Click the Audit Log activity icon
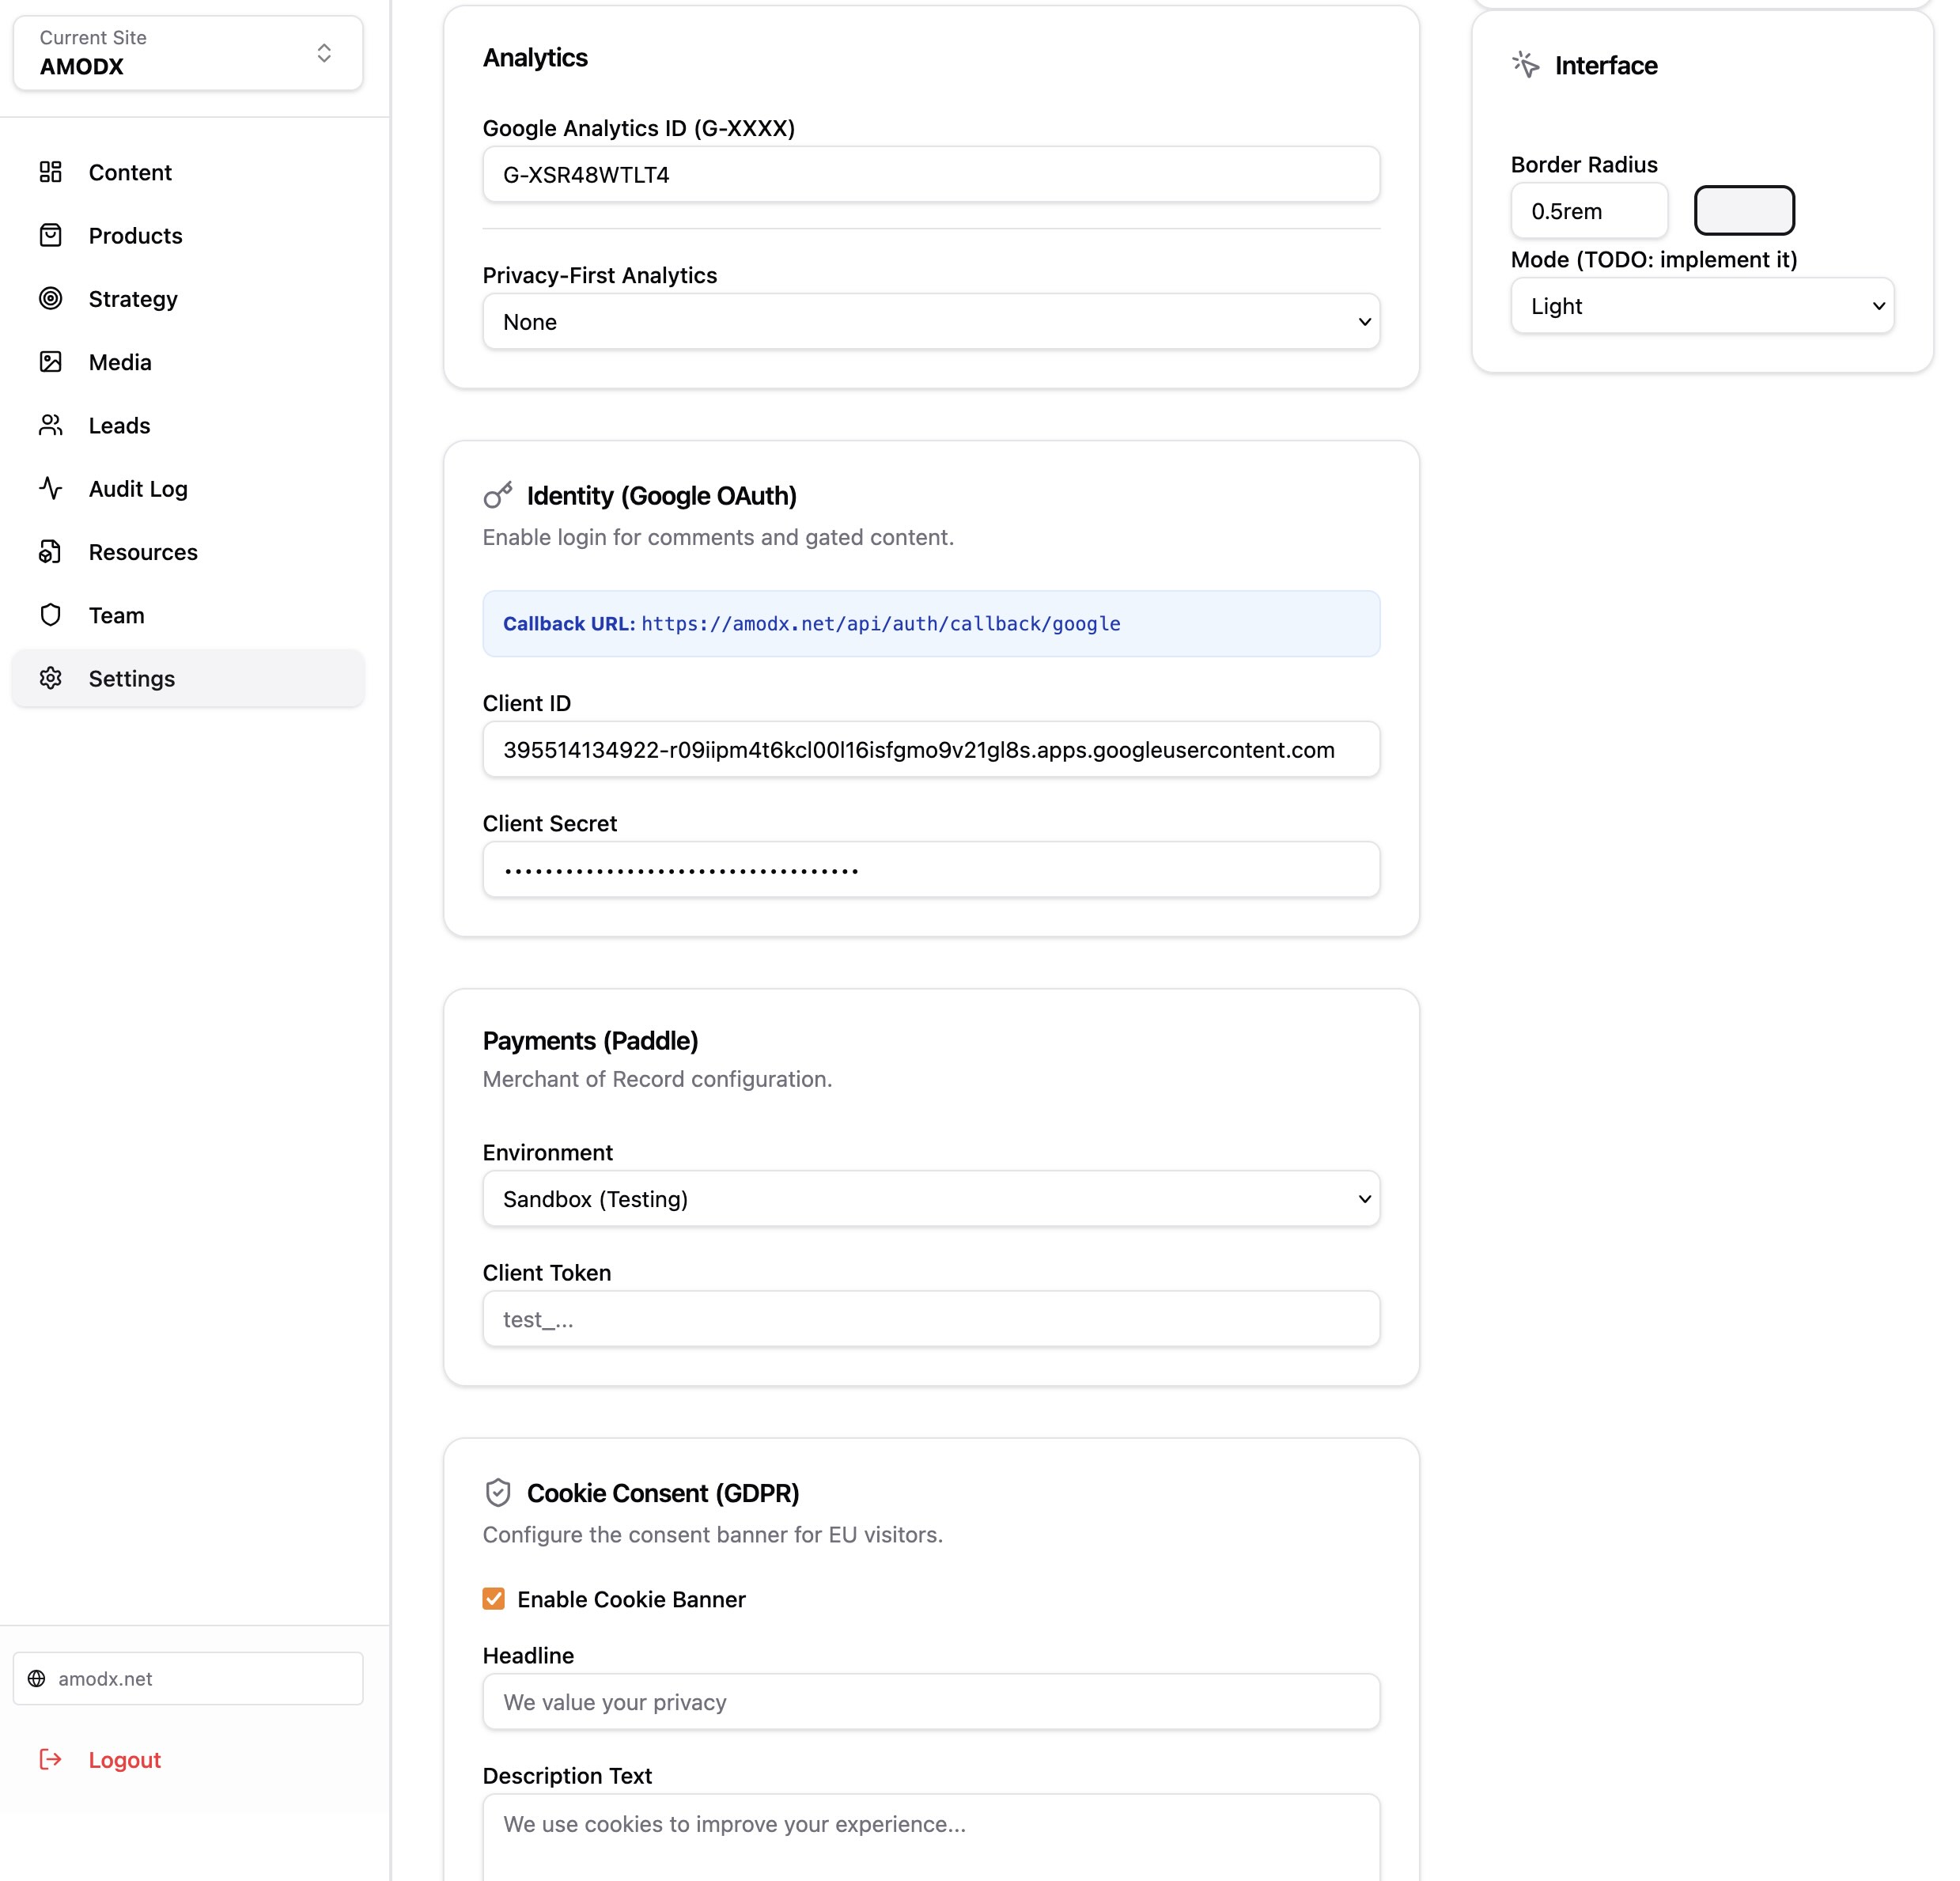This screenshot has width=1960, height=1881. click(x=51, y=488)
